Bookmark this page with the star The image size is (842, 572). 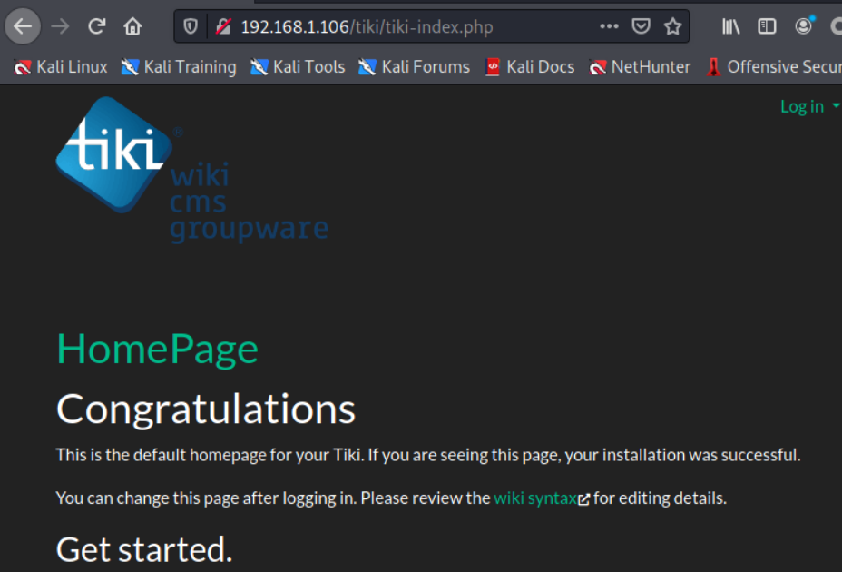click(x=673, y=26)
